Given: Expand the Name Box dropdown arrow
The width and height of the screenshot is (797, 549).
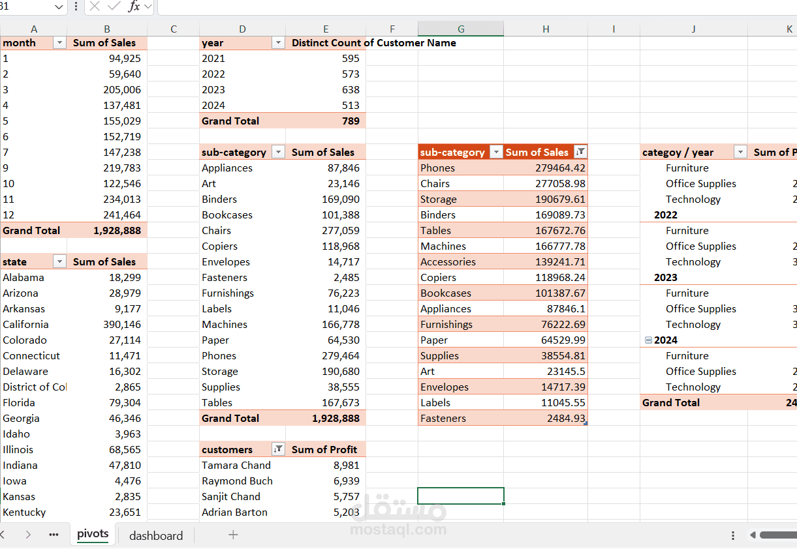Looking at the screenshot, I should pyautogui.click(x=59, y=7).
